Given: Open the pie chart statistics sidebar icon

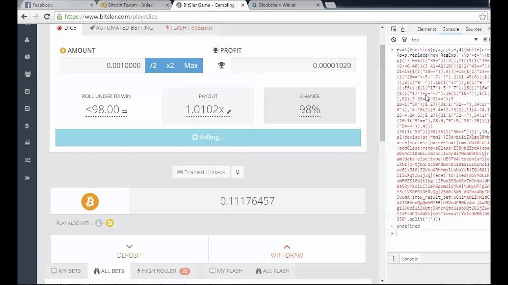Looking at the screenshot, I should [x=27, y=57].
